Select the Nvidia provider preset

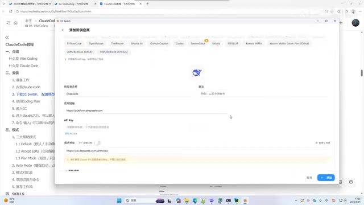tap(216, 43)
